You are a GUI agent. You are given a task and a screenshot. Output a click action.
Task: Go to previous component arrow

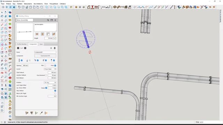coord(18,48)
